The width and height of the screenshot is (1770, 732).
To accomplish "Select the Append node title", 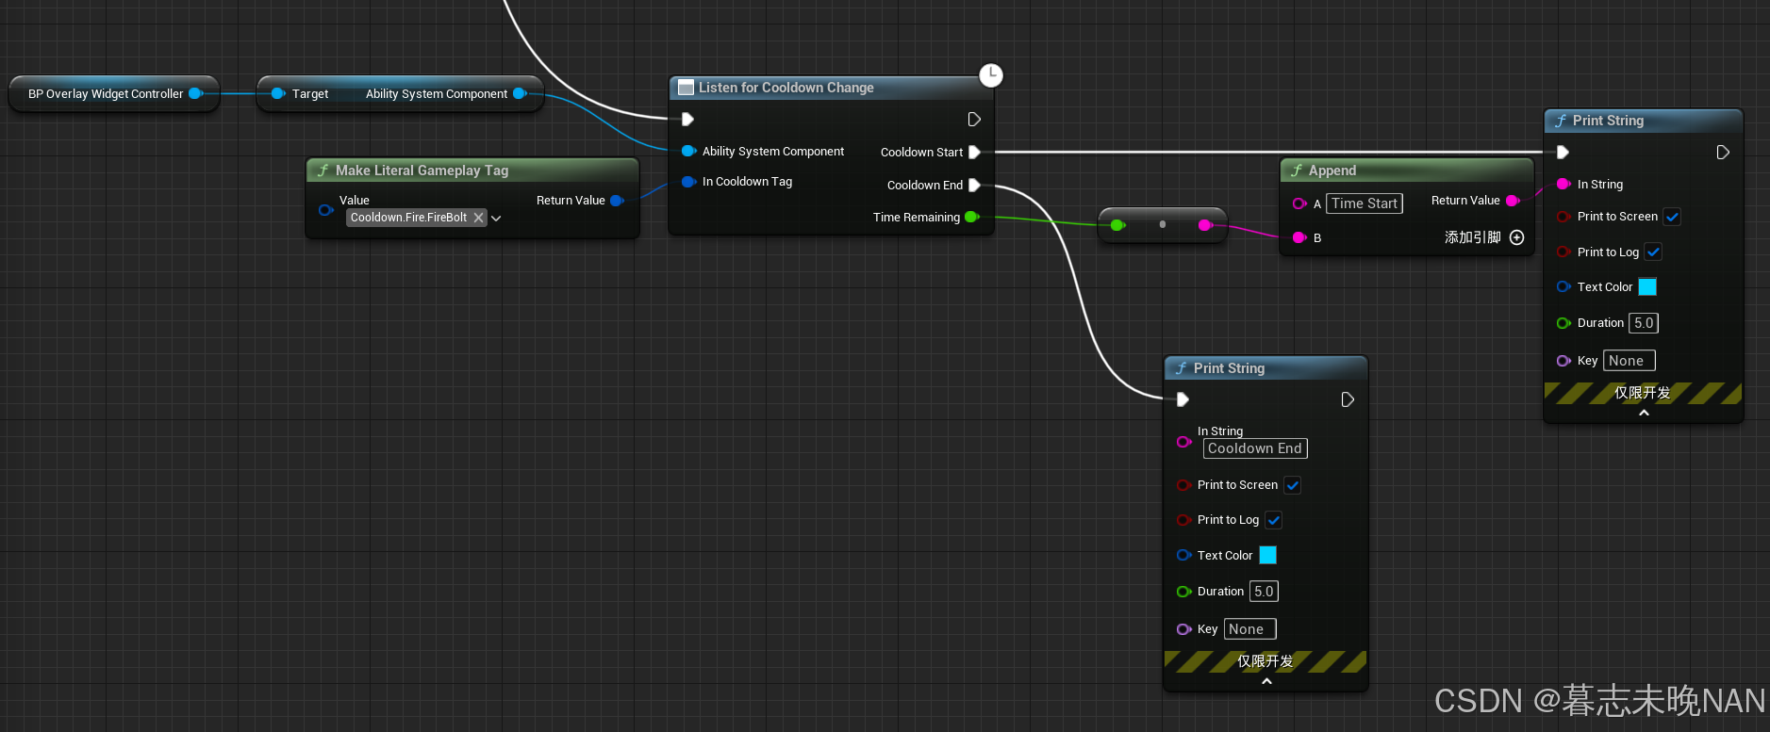I will 1332,171.
